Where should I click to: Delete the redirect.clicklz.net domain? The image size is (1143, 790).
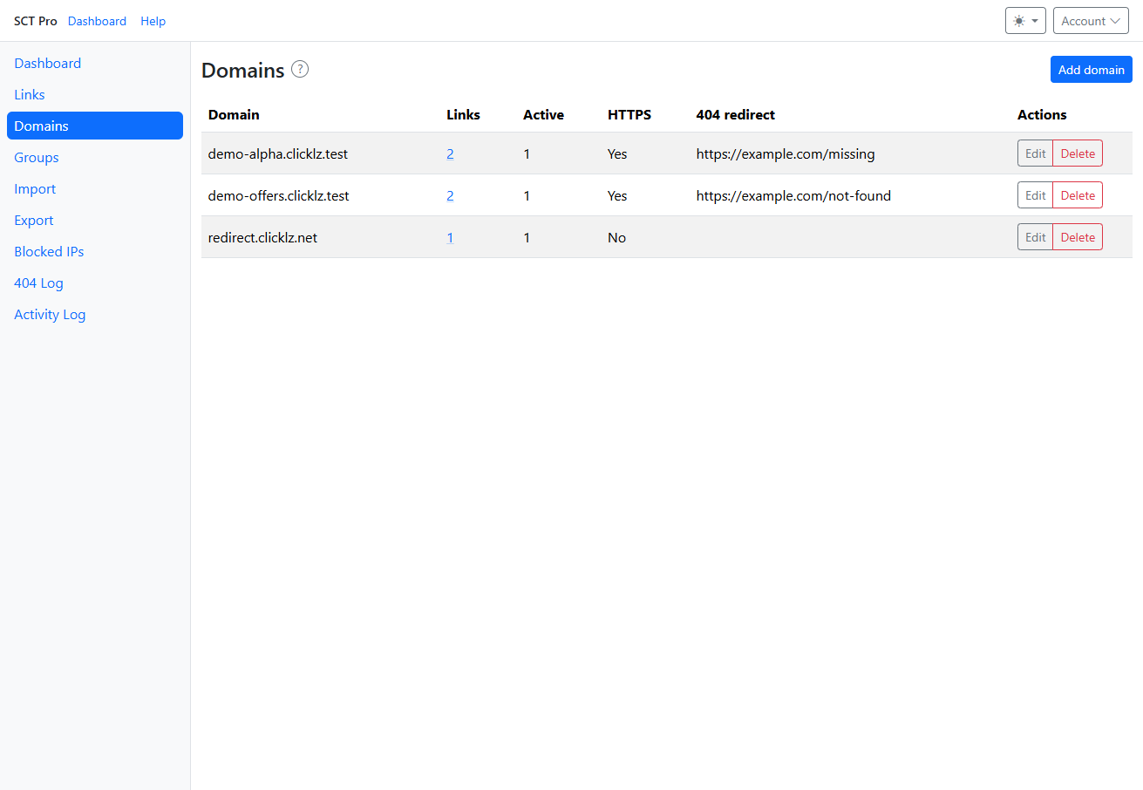[1078, 237]
